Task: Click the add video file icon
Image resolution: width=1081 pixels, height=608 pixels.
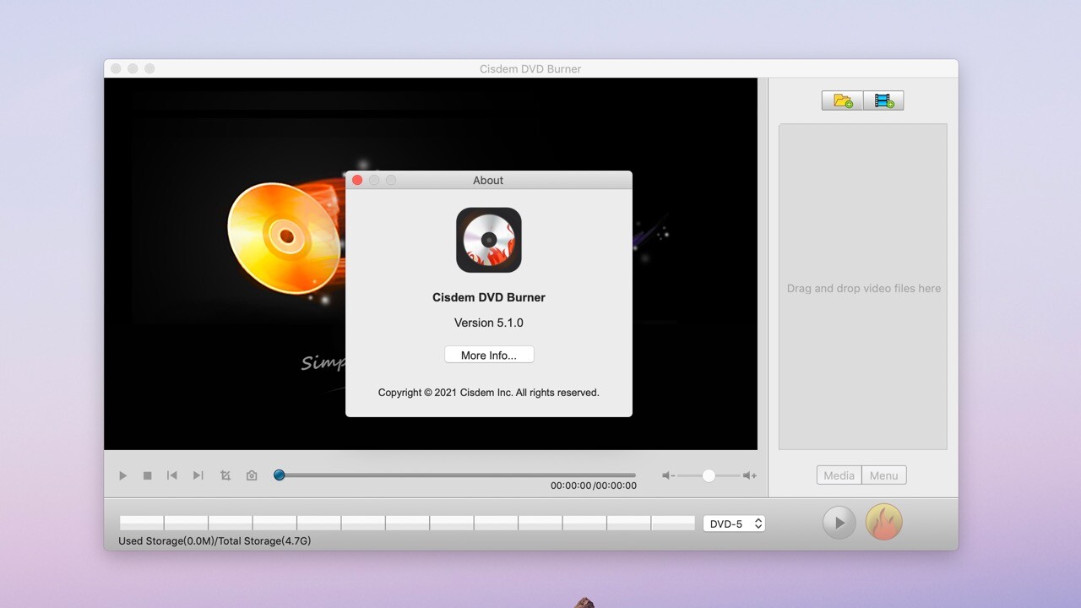Action: click(883, 100)
